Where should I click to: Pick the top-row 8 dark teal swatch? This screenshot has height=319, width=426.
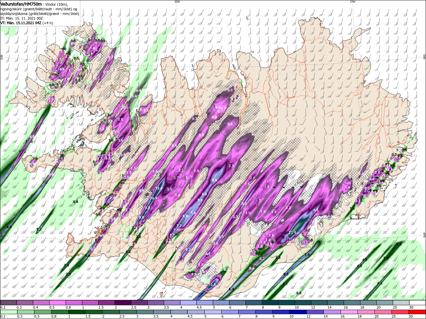click(270, 303)
